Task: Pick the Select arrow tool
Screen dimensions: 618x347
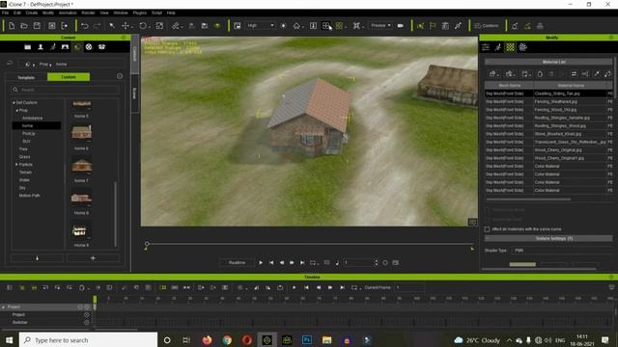Action: (112, 26)
